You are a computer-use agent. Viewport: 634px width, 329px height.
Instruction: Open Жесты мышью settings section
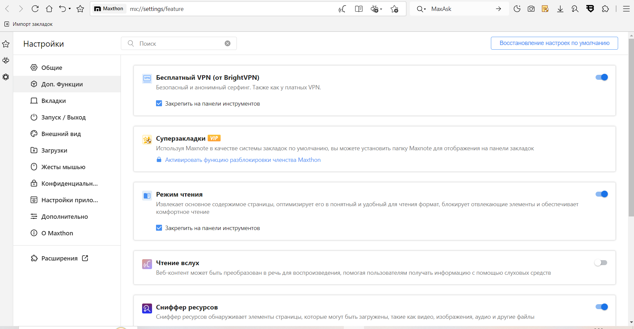coord(67,167)
